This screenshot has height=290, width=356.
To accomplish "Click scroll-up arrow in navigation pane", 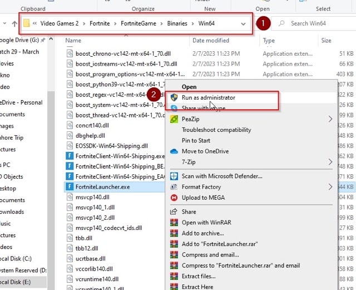I will 51,39.
